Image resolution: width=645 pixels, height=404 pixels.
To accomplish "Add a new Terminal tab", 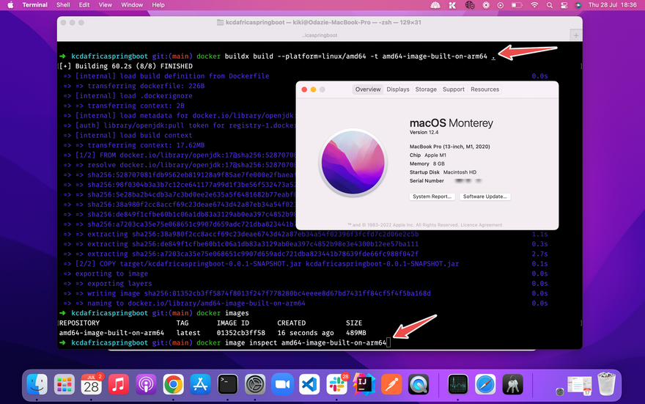I will (576, 35).
